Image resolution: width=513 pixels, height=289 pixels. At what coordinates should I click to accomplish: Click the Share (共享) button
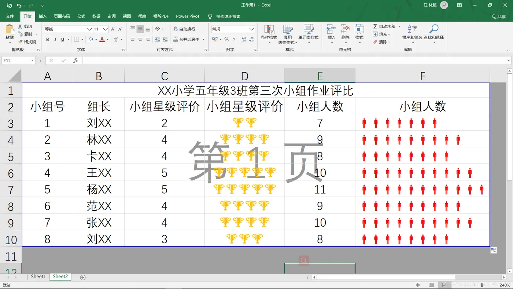coord(499,17)
